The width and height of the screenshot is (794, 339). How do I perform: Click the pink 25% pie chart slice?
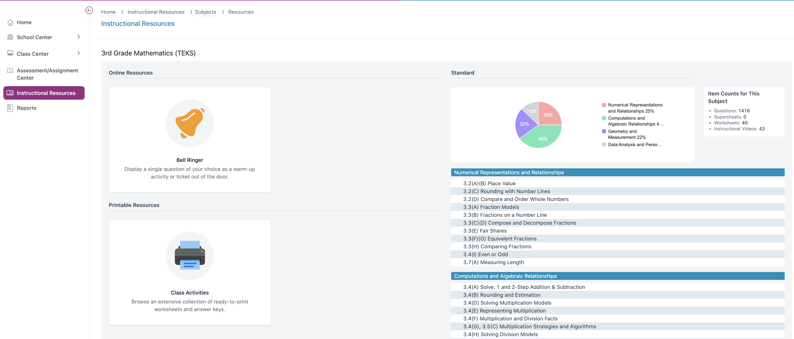coord(549,114)
